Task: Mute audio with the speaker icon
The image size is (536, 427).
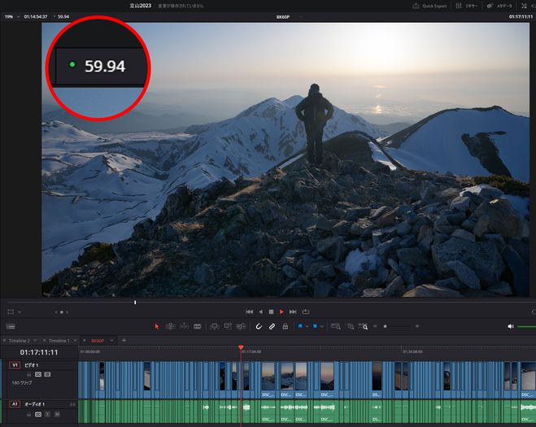Action: point(510,326)
